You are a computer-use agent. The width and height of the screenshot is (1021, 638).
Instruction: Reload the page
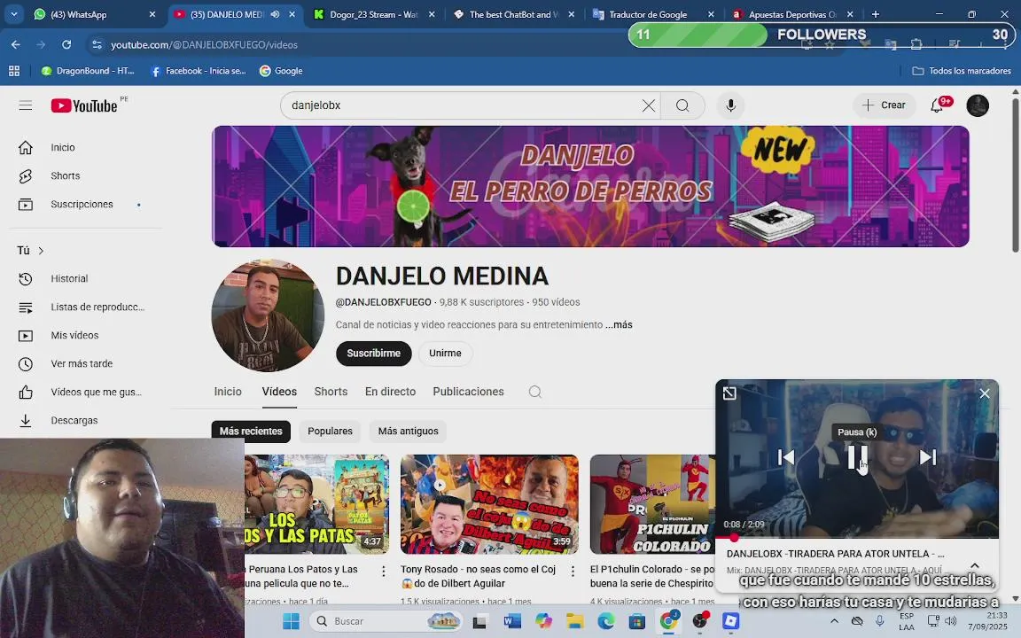coord(66,45)
